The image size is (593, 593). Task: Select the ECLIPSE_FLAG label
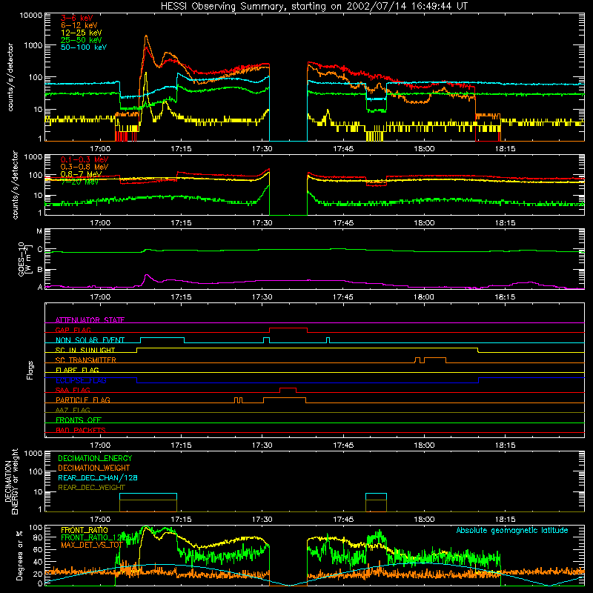tap(81, 380)
